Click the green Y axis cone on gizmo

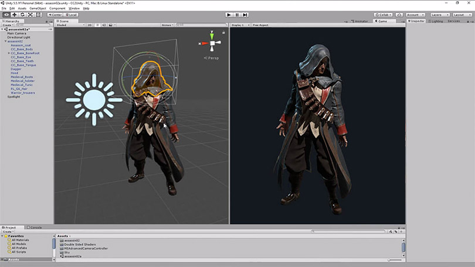pos(212,36)
